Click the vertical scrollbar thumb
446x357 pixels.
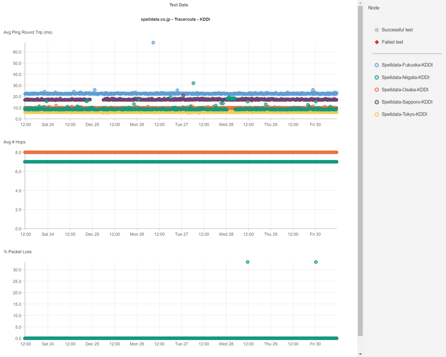click(x=360, y=171)
